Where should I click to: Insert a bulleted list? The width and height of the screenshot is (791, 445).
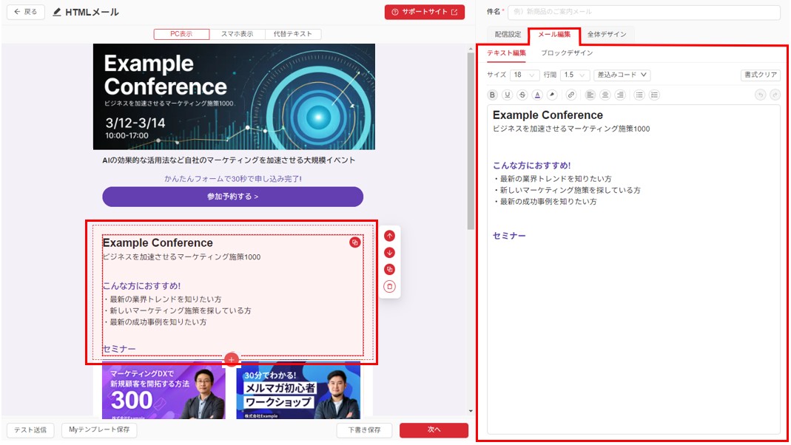(639, 95)
